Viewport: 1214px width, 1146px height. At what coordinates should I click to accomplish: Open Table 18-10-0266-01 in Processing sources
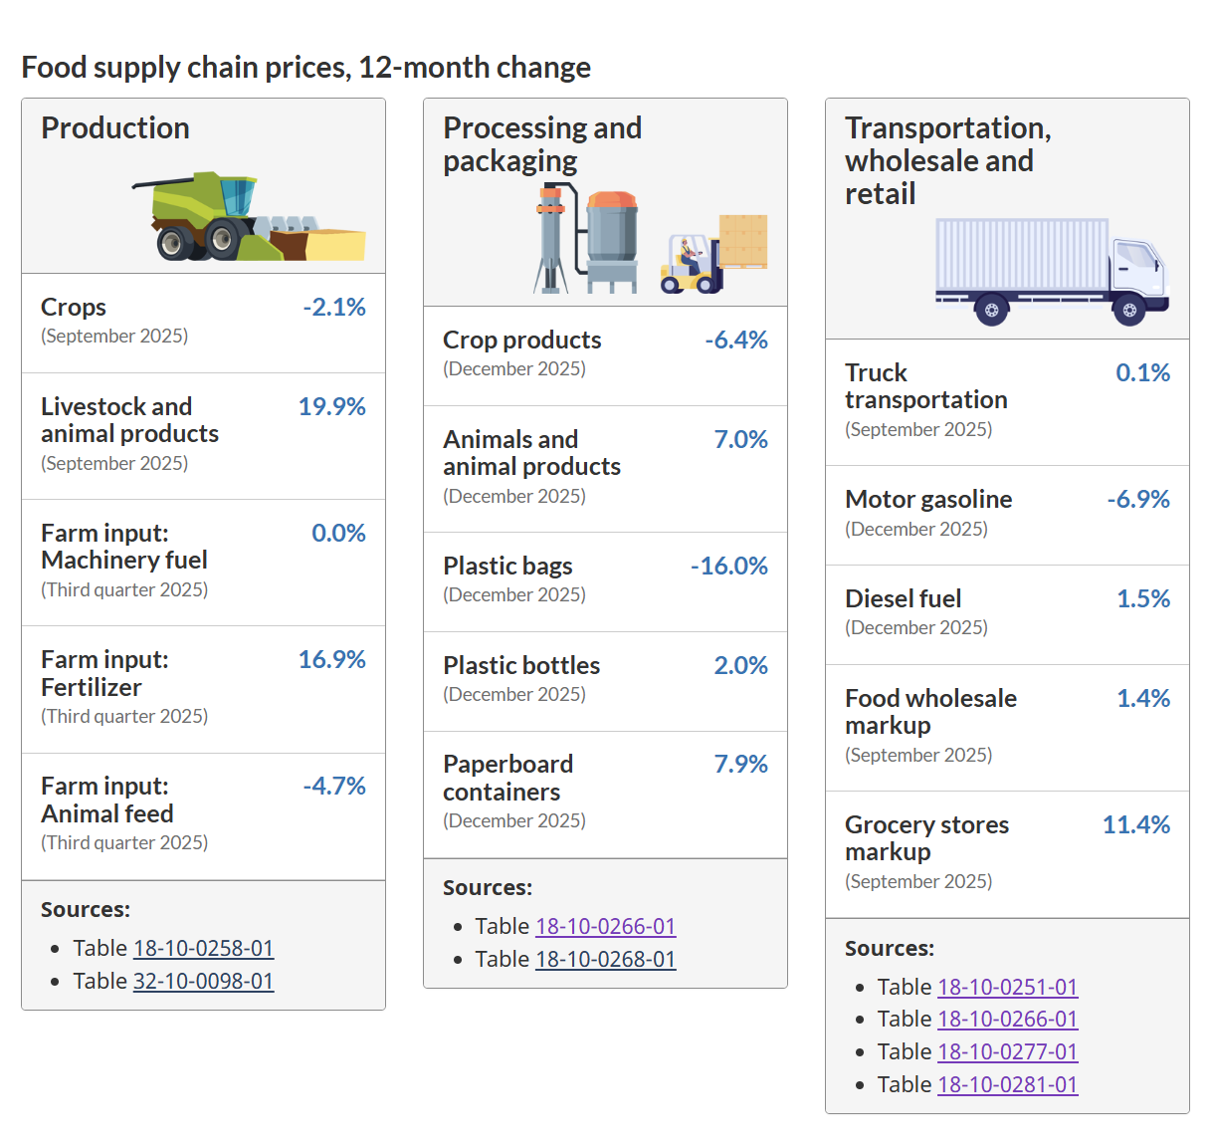point(605,926)
